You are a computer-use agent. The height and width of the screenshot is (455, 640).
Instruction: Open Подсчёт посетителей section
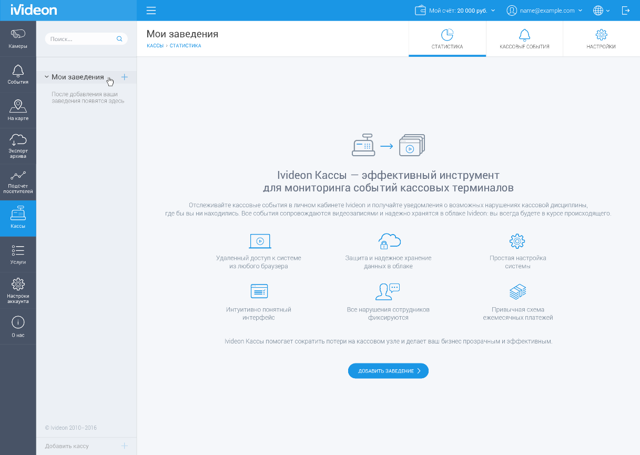pos(18,183)
